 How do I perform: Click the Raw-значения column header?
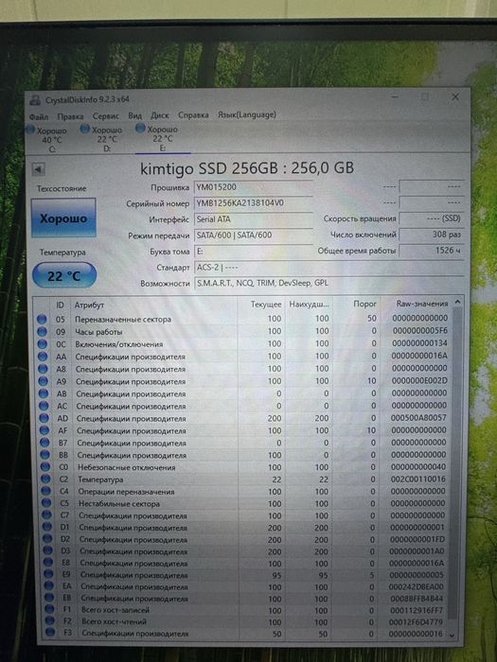[422, 304]
